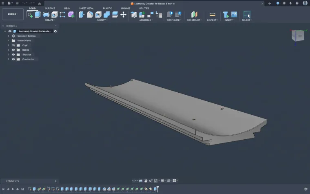Toggle visibility of the Sketches folder

(13, 54)
